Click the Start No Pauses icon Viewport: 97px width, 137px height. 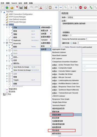76,8
